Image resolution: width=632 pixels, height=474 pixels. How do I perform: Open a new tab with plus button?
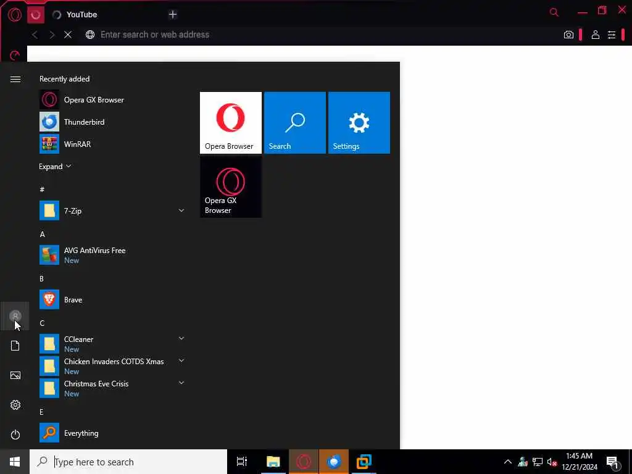[173, 15]
